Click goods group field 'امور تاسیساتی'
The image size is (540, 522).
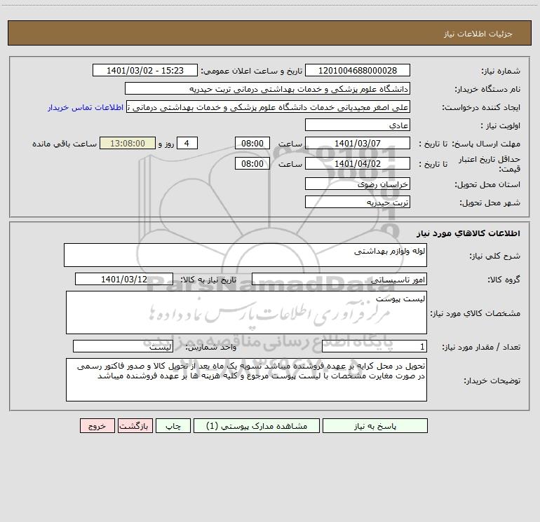click(339, 279)
